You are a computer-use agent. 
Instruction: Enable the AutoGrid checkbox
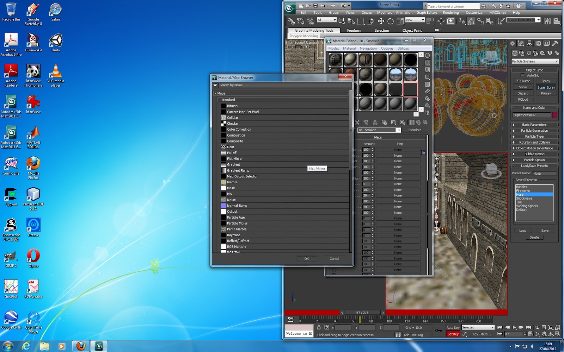522,75
